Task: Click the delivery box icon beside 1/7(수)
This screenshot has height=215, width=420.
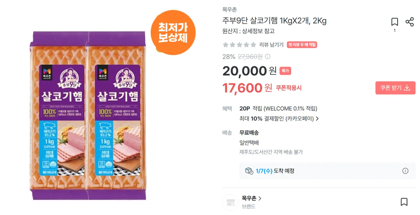Action: pyautogui.click(x=249, y=171)
